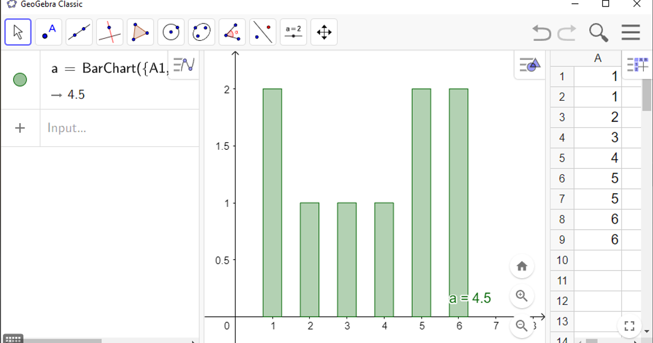Select the Perpendicular Line tool
Screen dimensions: 653x343
pyautogui.click(x=109, y=32)
